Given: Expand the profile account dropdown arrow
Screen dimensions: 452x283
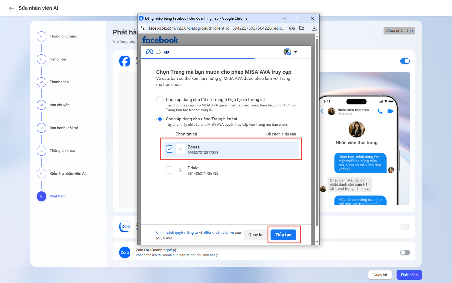Looking at the screenshot, I should coord(296,52).
